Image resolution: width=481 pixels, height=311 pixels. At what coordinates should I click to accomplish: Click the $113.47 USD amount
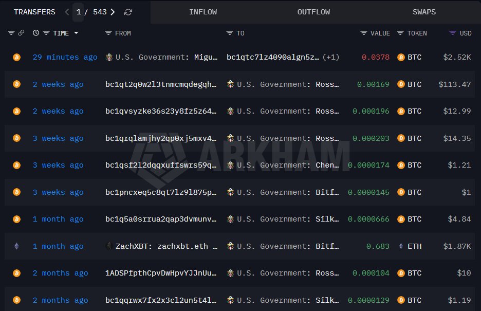tap(455, 84)
